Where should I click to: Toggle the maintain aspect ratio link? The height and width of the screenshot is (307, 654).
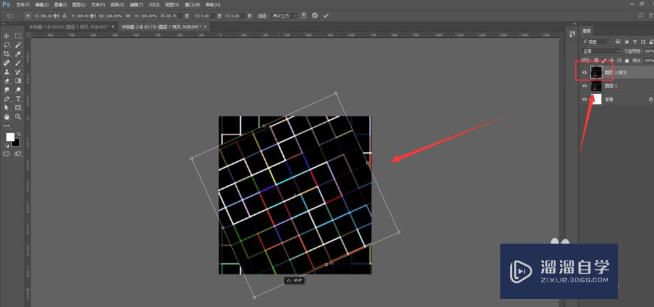tap(128, 16)
